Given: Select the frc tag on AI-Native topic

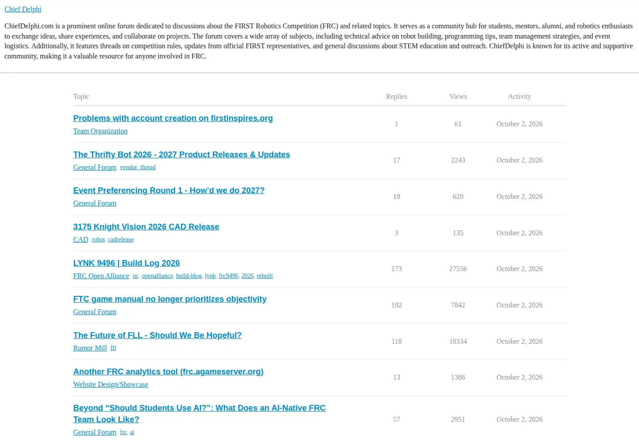Looking at the screenshot, I should click(x=123, y=432).
